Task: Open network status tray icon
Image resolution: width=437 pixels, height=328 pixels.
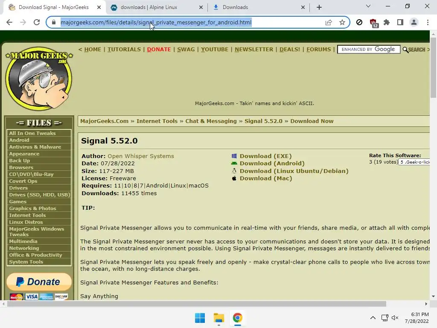Action: (x=385, y=318)
